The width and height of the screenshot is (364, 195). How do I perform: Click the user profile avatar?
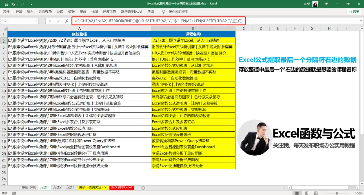(x=315, y=4)
